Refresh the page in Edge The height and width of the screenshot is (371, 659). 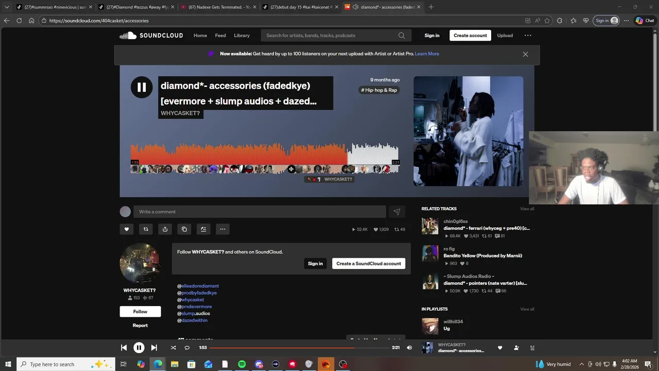[x=19, y=21]
